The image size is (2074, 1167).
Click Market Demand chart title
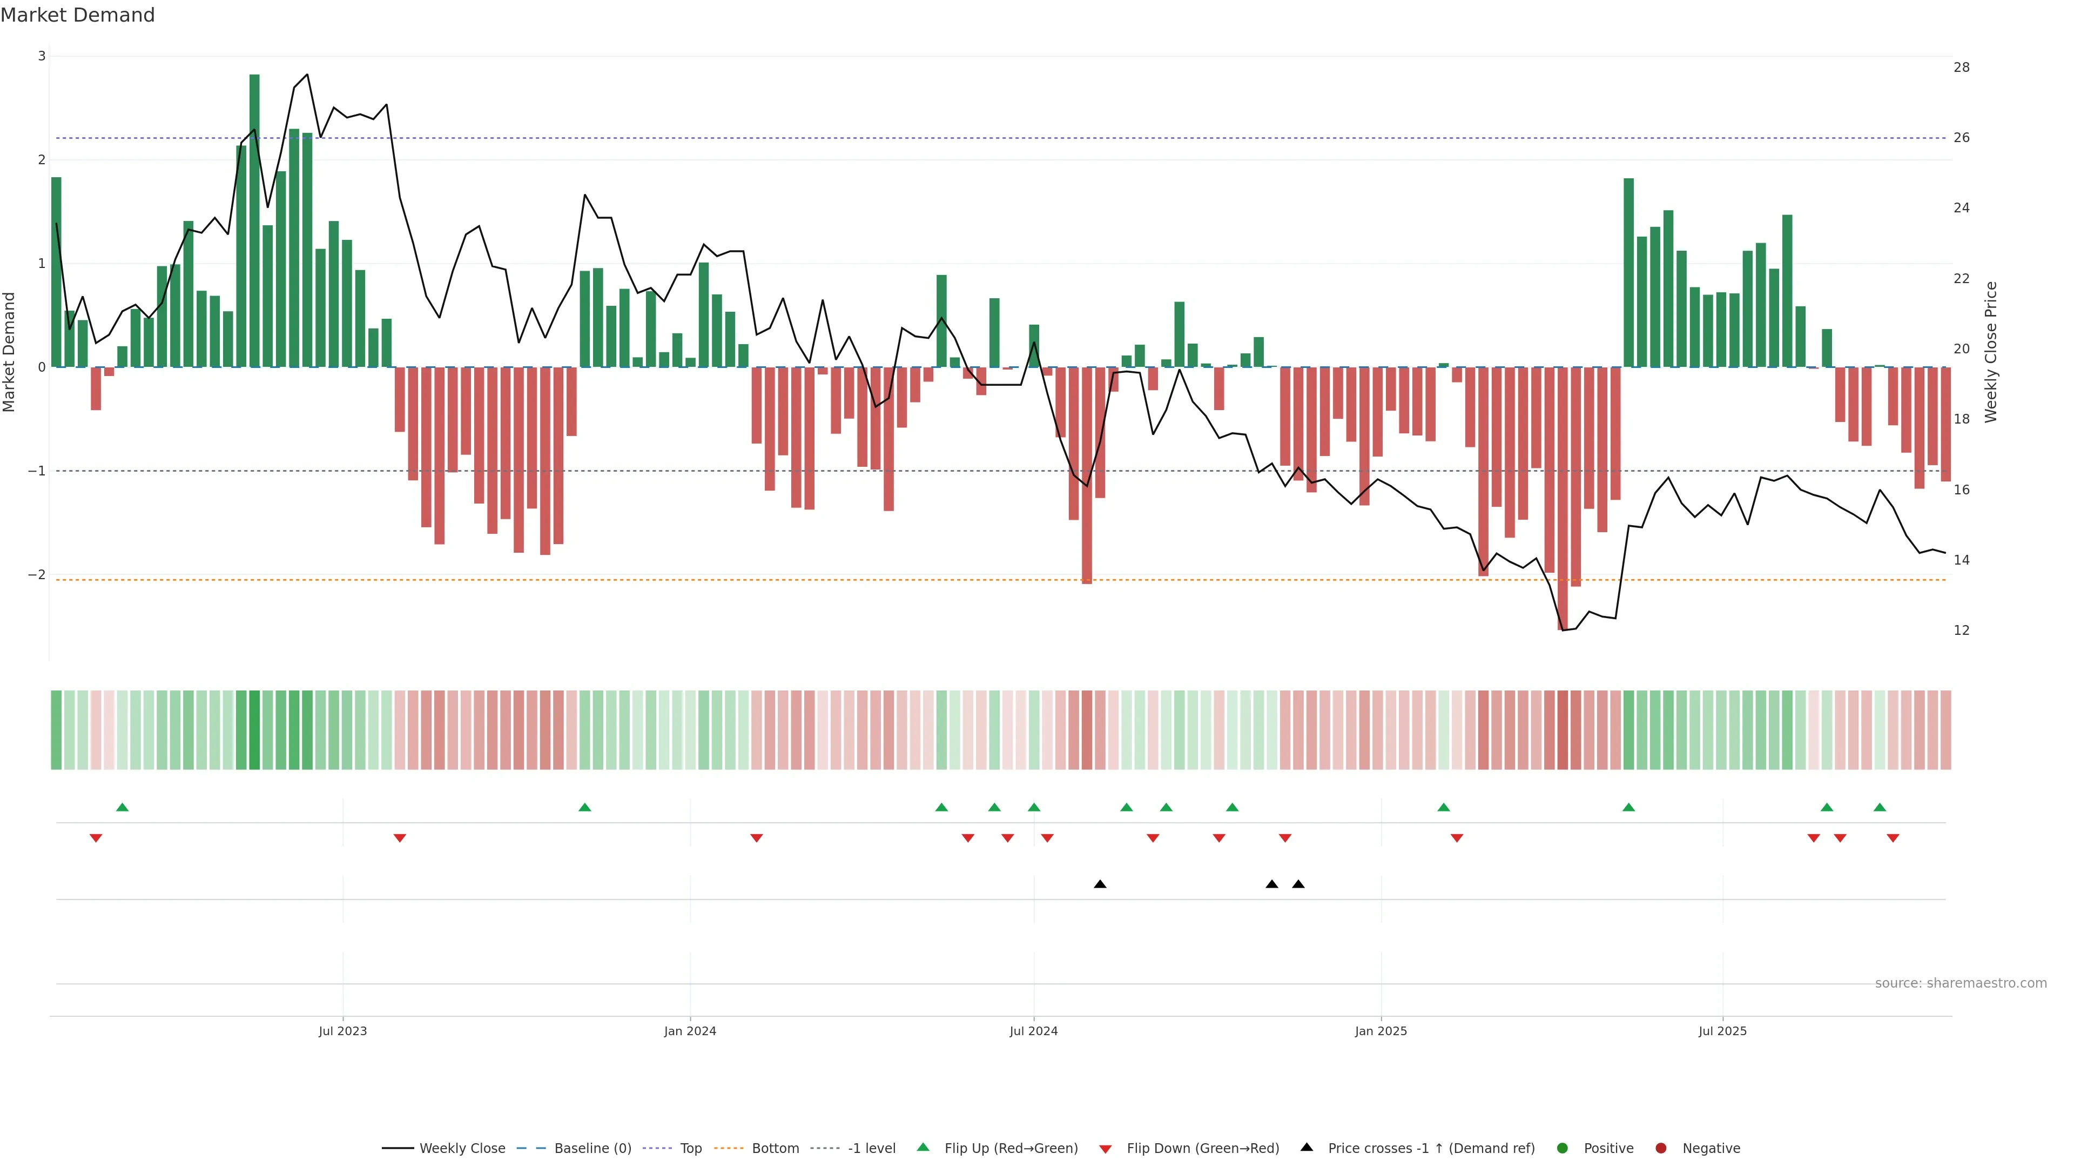tap(77, 15)
